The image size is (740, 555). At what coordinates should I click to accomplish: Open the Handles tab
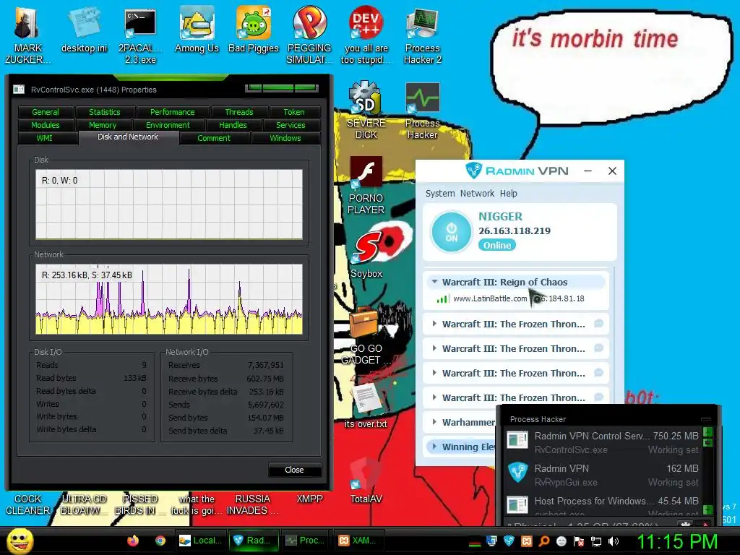coord(233,125)
